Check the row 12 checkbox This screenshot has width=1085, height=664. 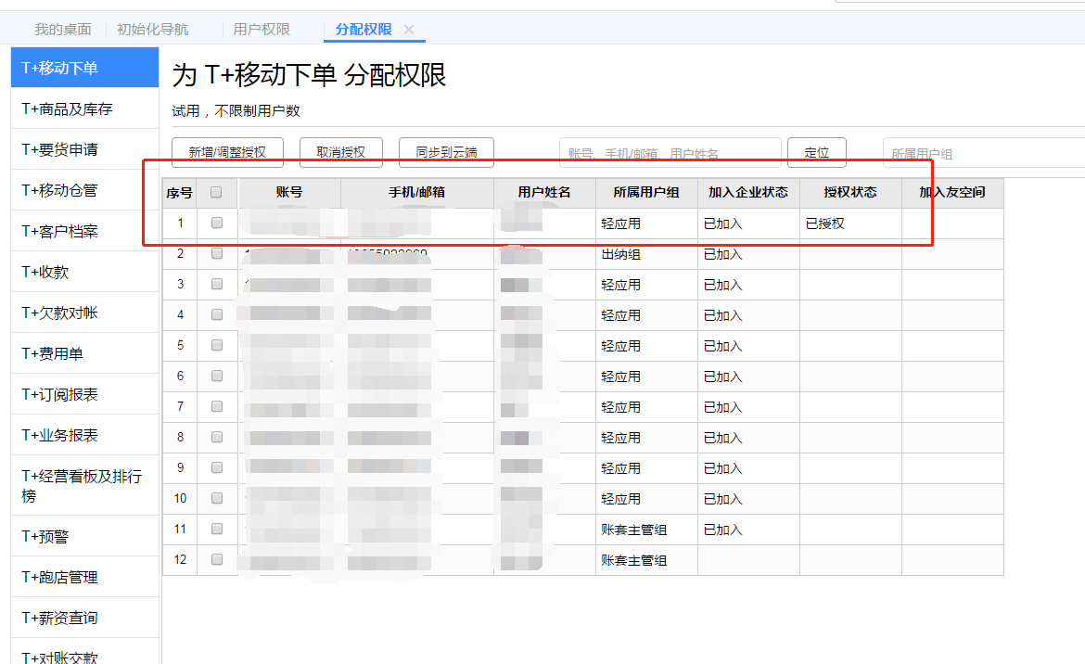pyautogui.click(x=217, y=559)
